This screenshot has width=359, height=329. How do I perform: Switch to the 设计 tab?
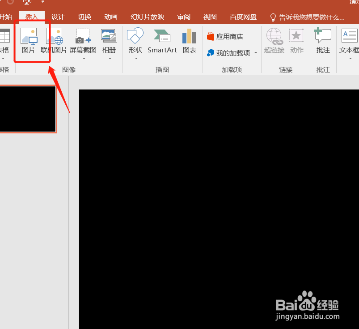pos(58,17)
